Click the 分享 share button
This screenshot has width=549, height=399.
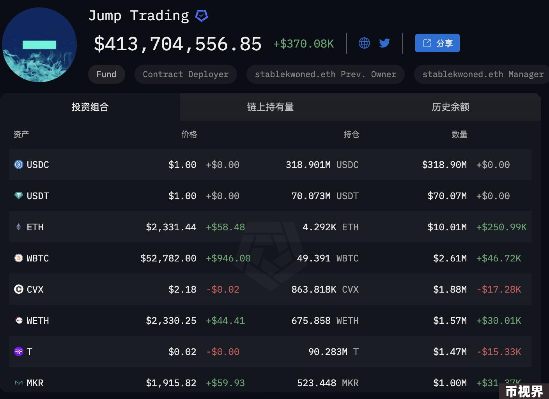(437, 43)
